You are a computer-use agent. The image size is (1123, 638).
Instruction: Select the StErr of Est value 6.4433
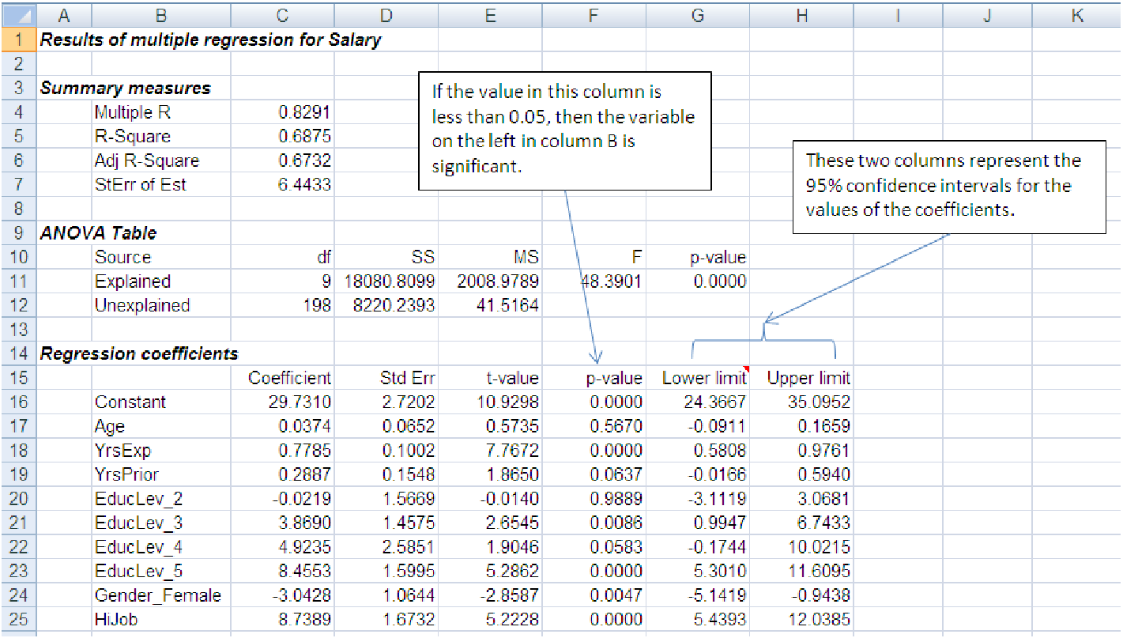pyautogui.click(x=283, y=184)
